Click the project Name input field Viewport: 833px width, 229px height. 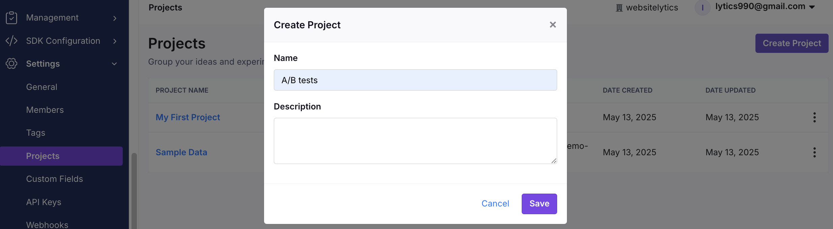click(x=415, y=80)
